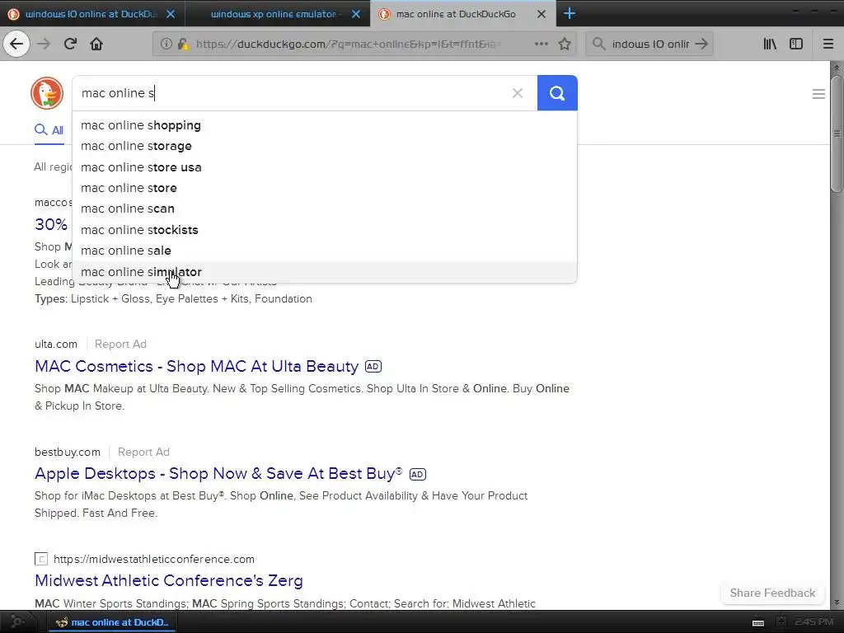Choose suggestion 'mac online shopping'
This screenshot has height=633, width=844.
pyautogui.click(x=325, y=125)
